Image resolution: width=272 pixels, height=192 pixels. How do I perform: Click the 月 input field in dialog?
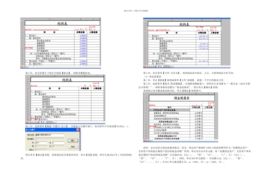58,143
